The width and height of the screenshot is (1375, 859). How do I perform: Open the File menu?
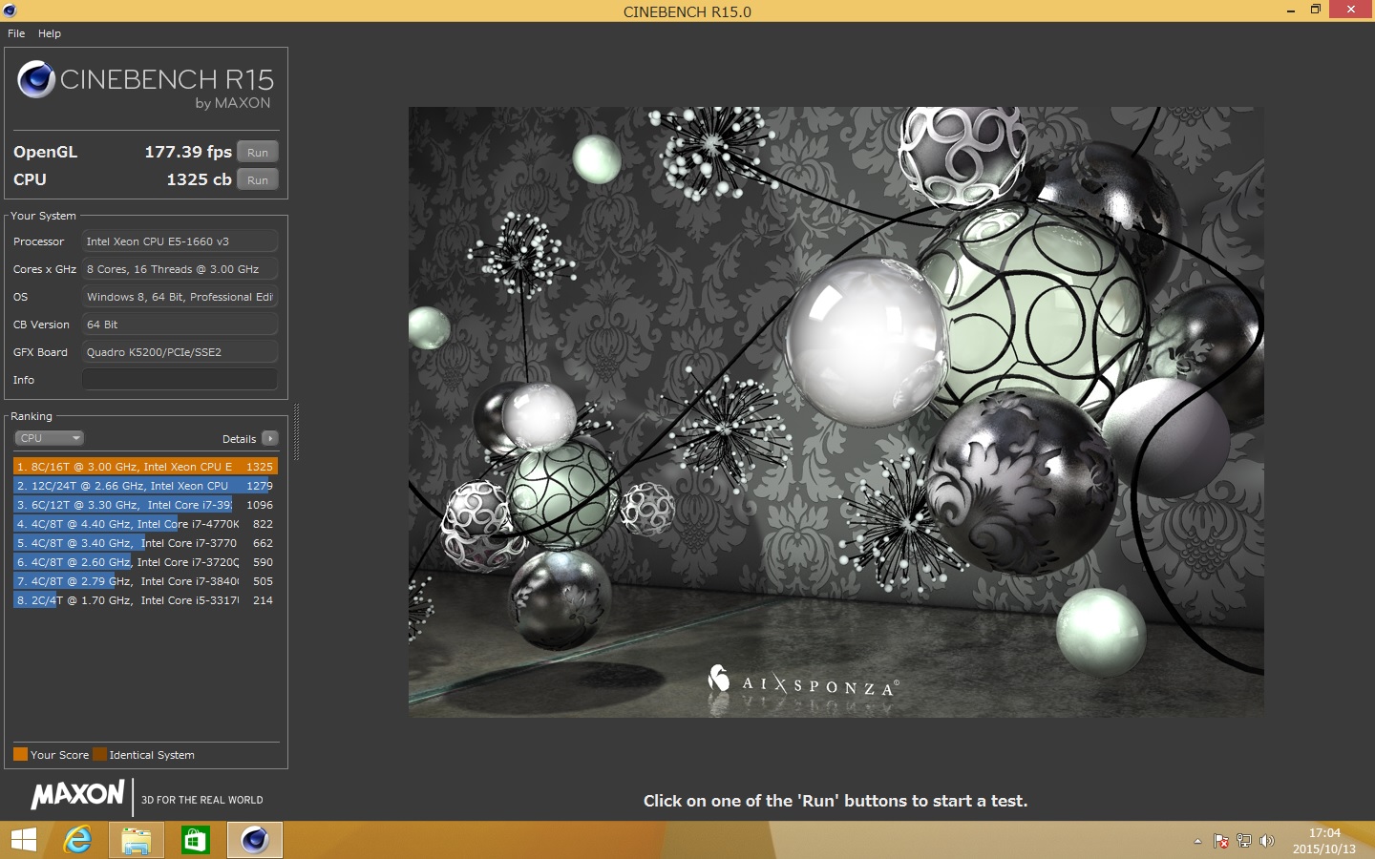[16, 33]
